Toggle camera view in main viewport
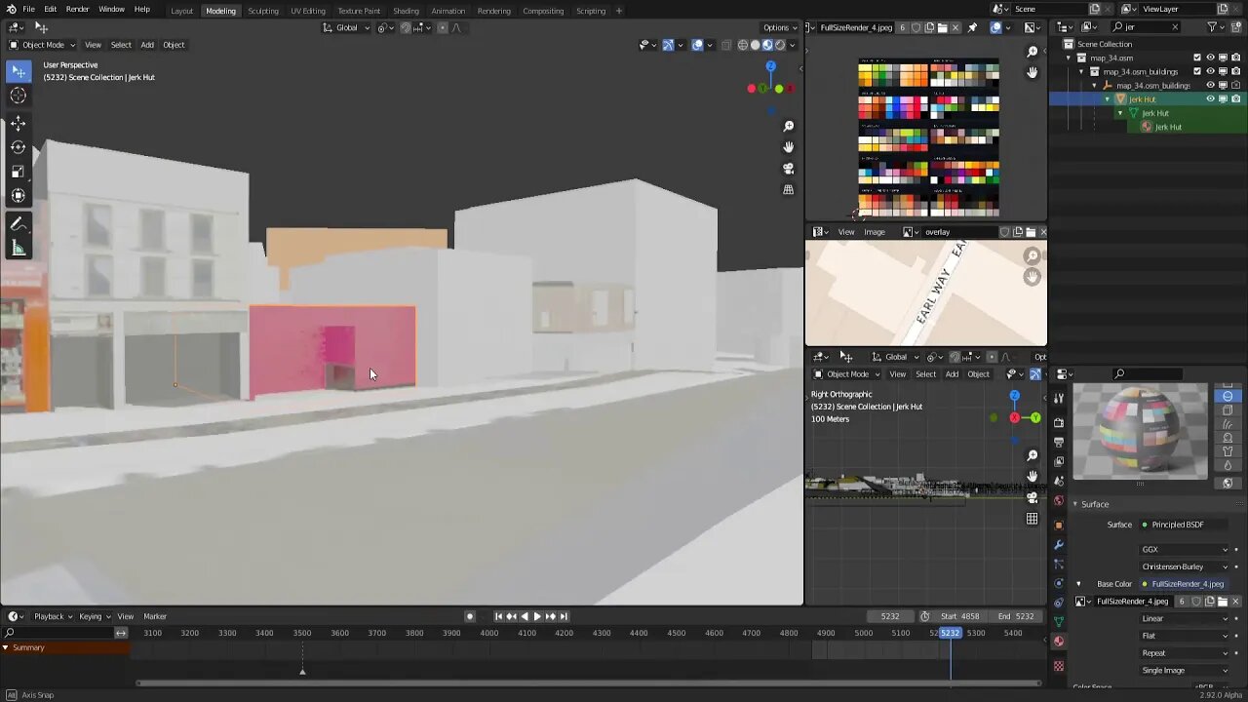This screenshot has width=1248, height=702. pos(788,169)
